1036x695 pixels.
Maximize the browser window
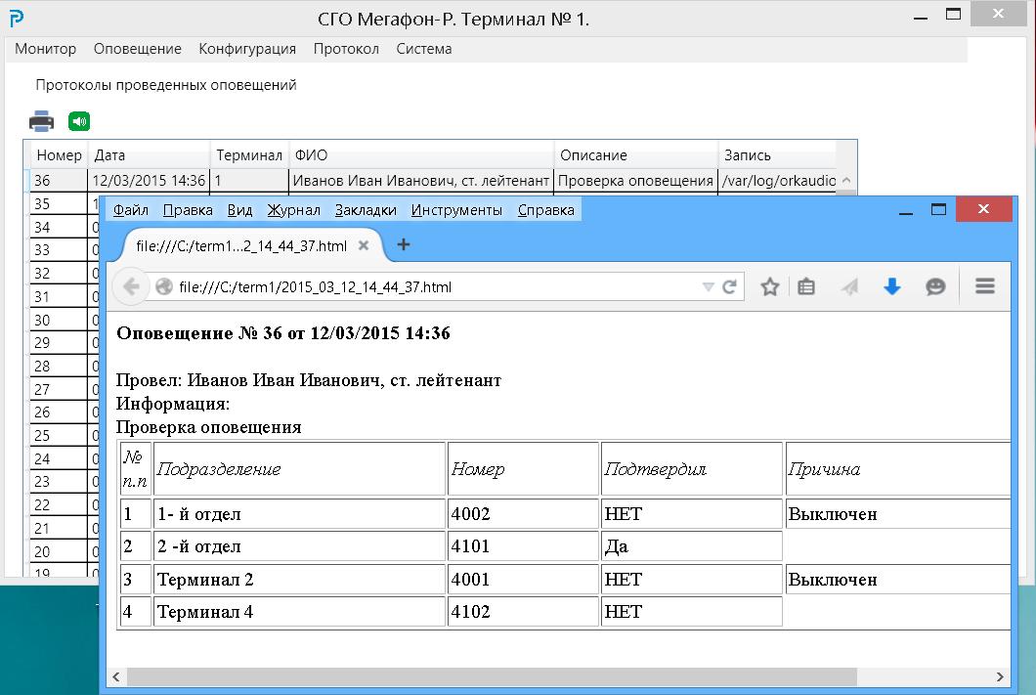point(938,209)
